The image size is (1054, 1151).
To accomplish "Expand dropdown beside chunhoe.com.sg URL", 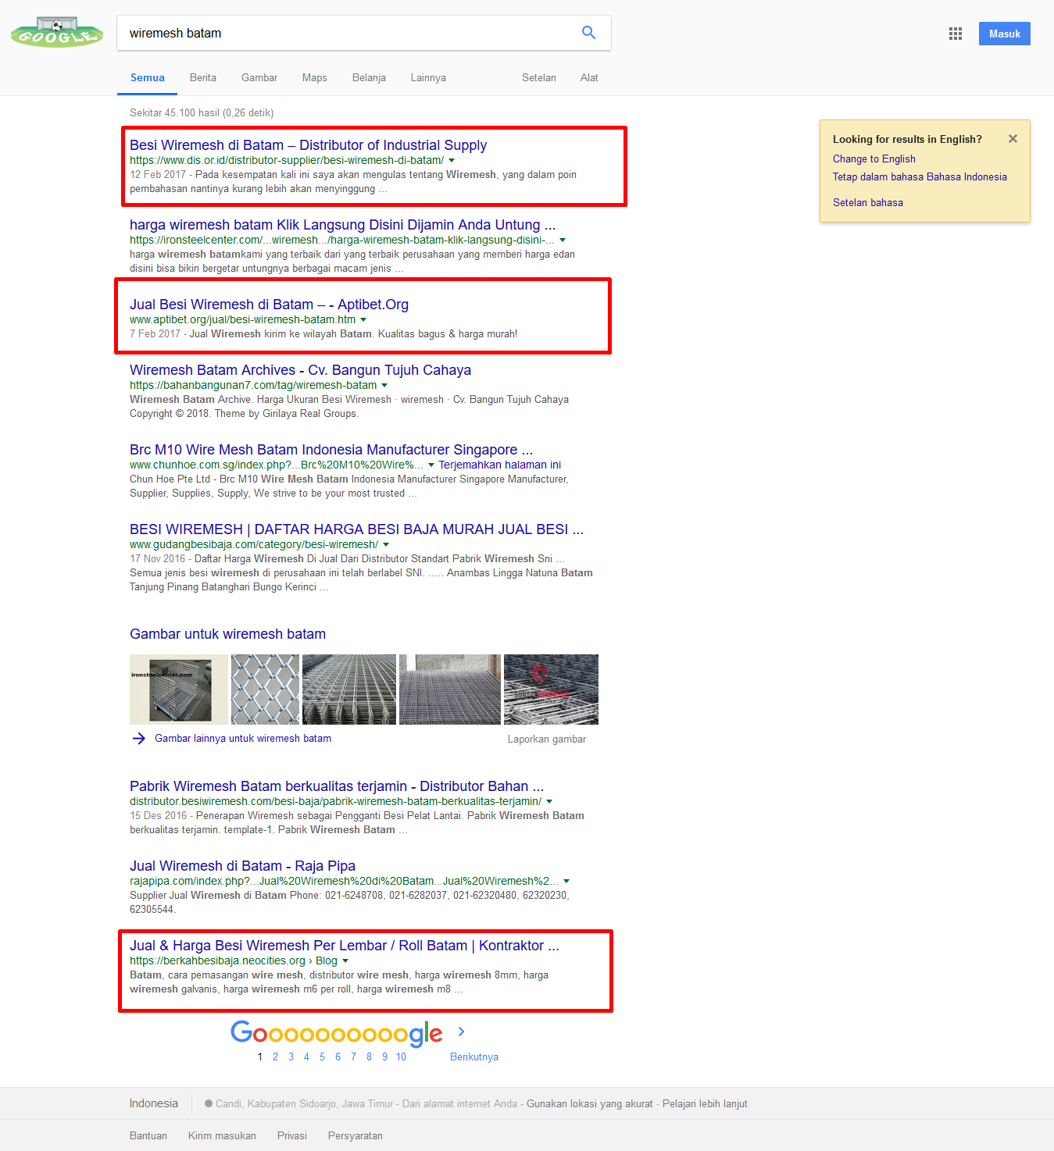I will tap(431, 465).
